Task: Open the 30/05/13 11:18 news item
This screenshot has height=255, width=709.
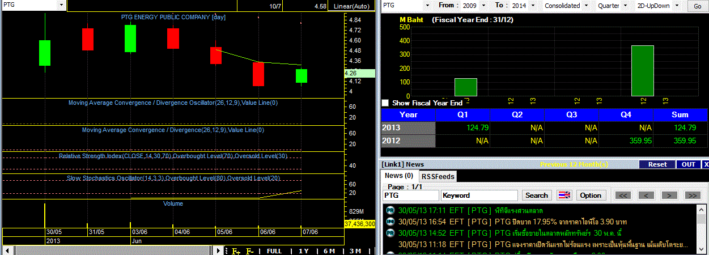Action: [541, 244]
